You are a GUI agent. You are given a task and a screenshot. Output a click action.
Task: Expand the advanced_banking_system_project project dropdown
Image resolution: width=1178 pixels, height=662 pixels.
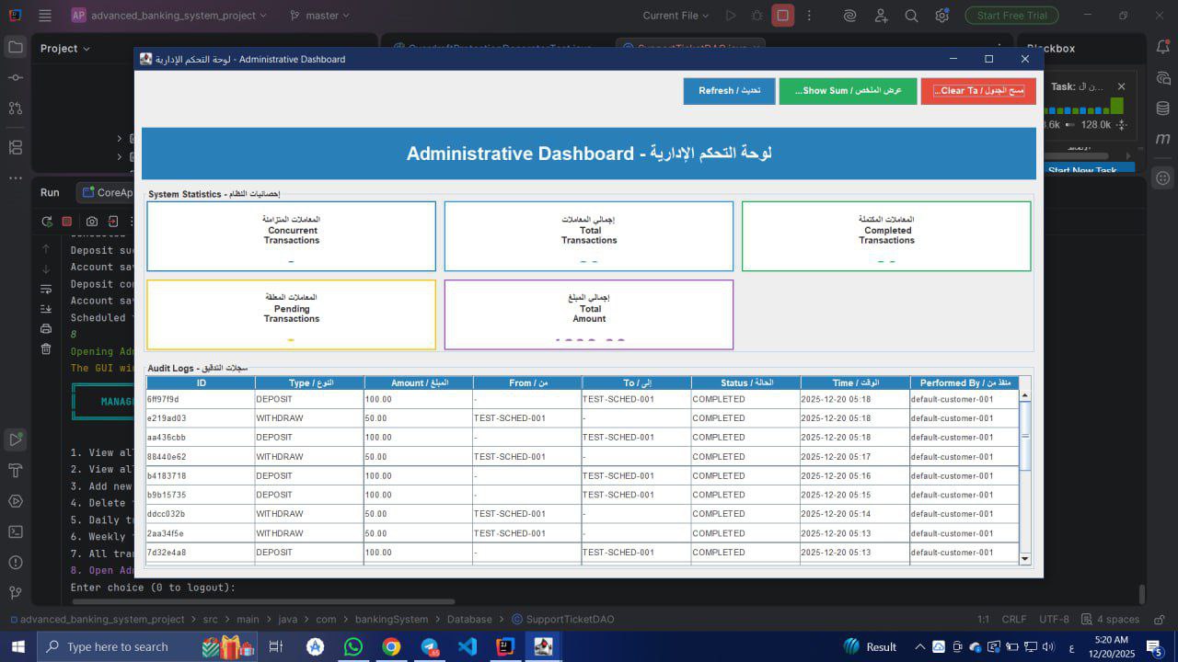point(169,16)
